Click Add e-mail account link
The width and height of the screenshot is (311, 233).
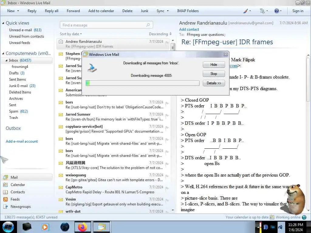[22, 141]
